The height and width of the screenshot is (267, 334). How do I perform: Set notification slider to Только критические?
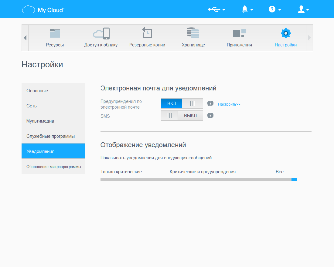(x=121, y=172)
